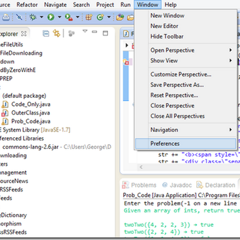Viewport: 240px width, 240px height.
Task: Click console line twoTwo({4, 2, 2, 3}) → true
Action: (169, 225)
